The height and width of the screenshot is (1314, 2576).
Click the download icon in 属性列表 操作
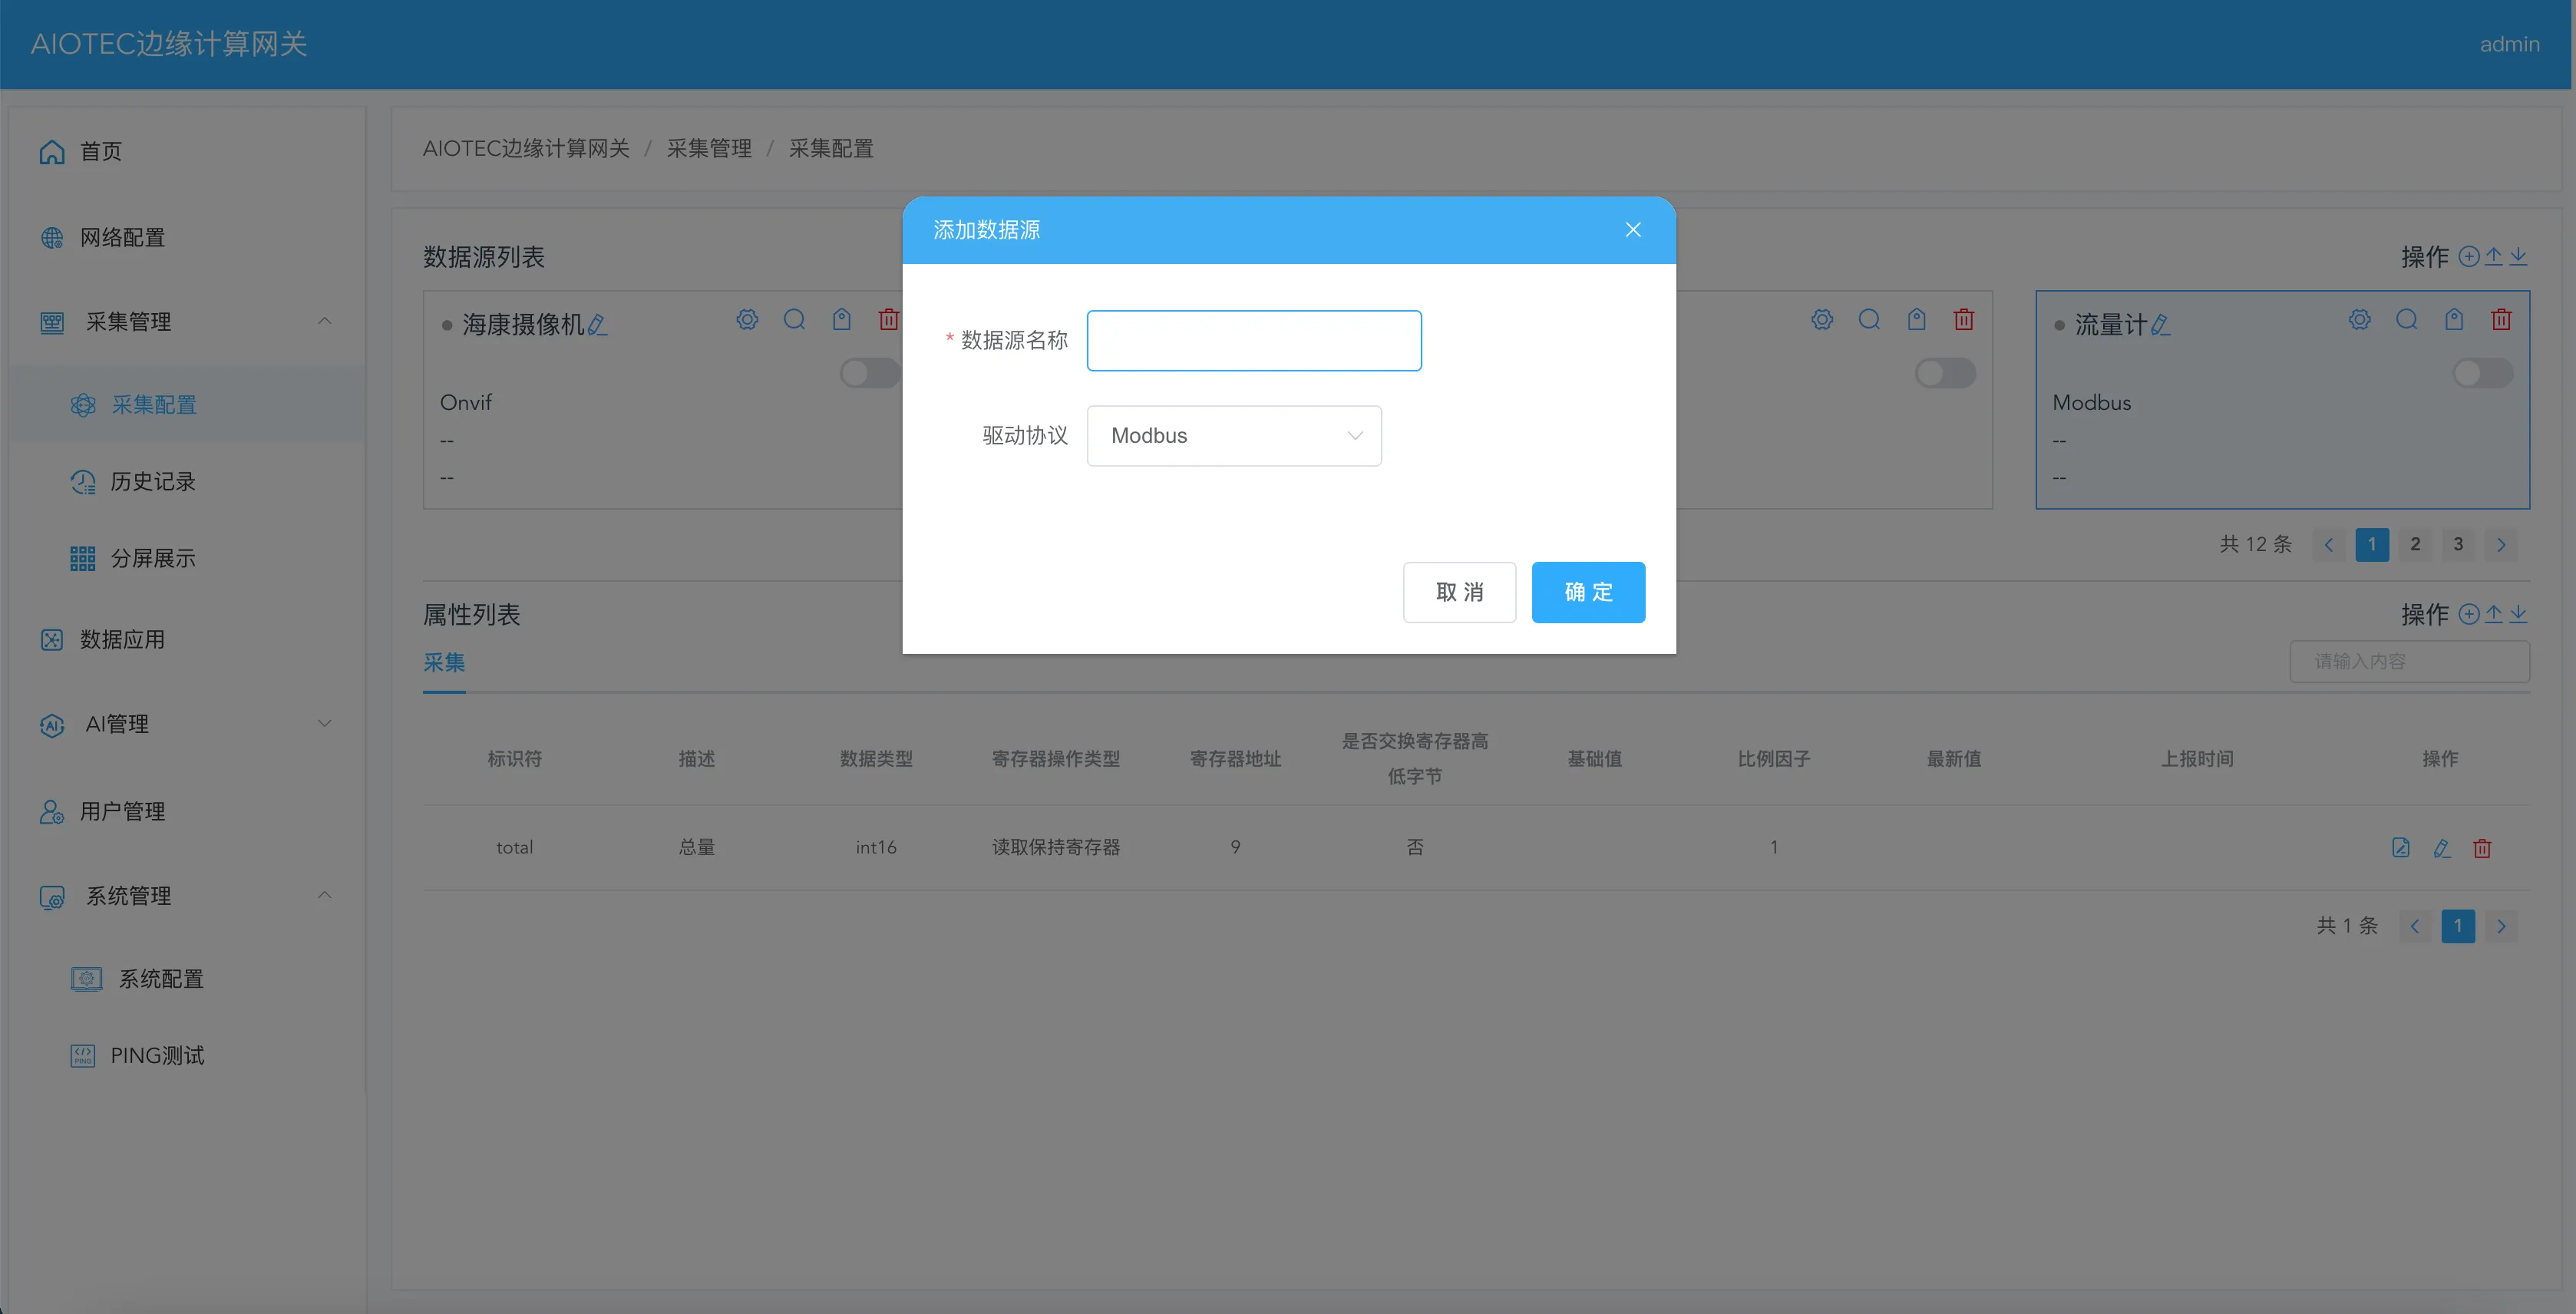click(2518, 614)
